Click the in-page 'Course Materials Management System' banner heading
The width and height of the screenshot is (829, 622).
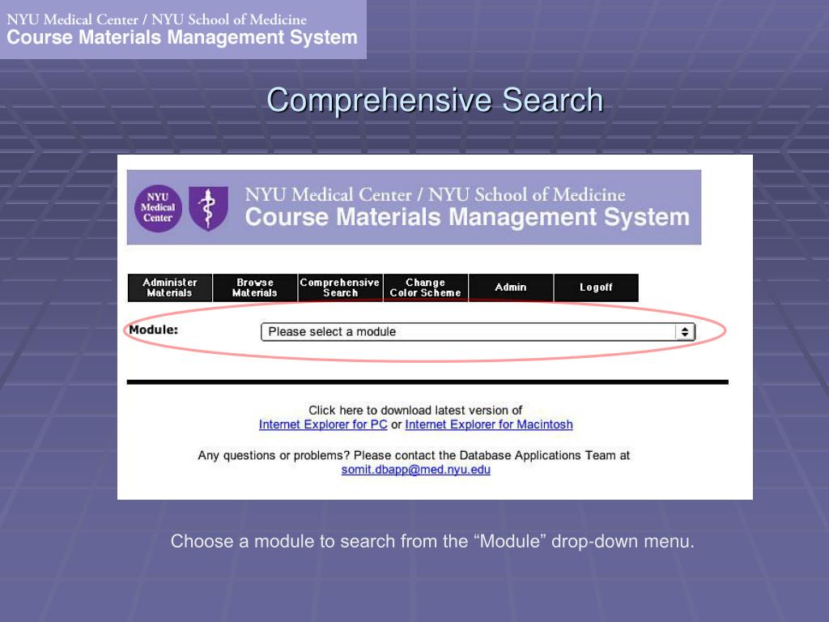467,217
